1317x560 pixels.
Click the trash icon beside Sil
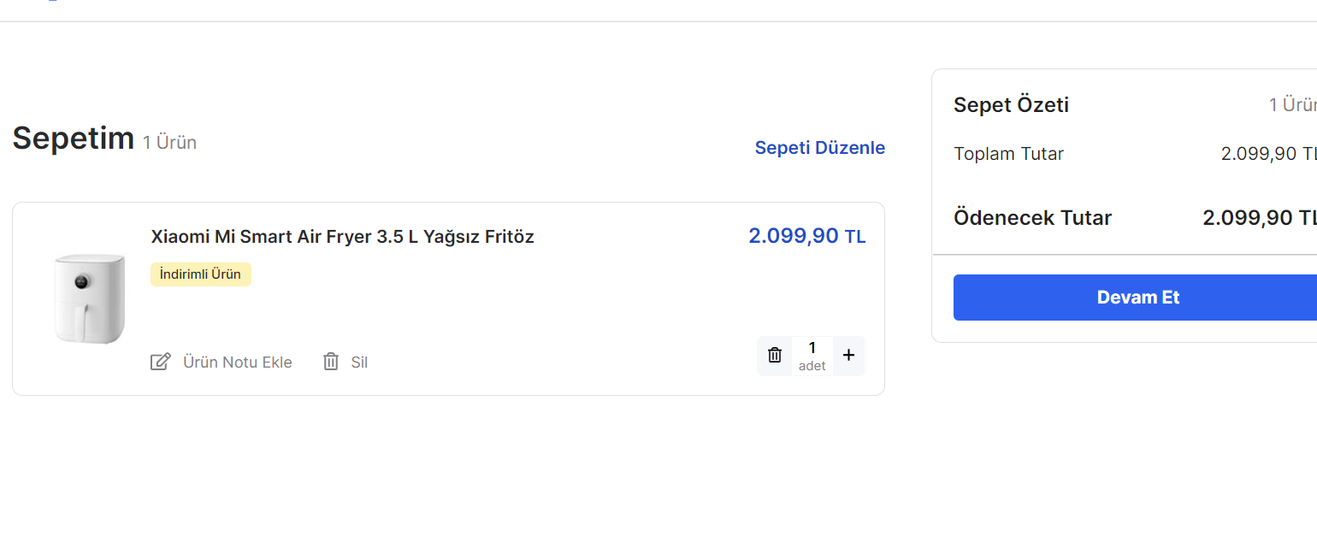pyautogui.click(x=331, y=362)
